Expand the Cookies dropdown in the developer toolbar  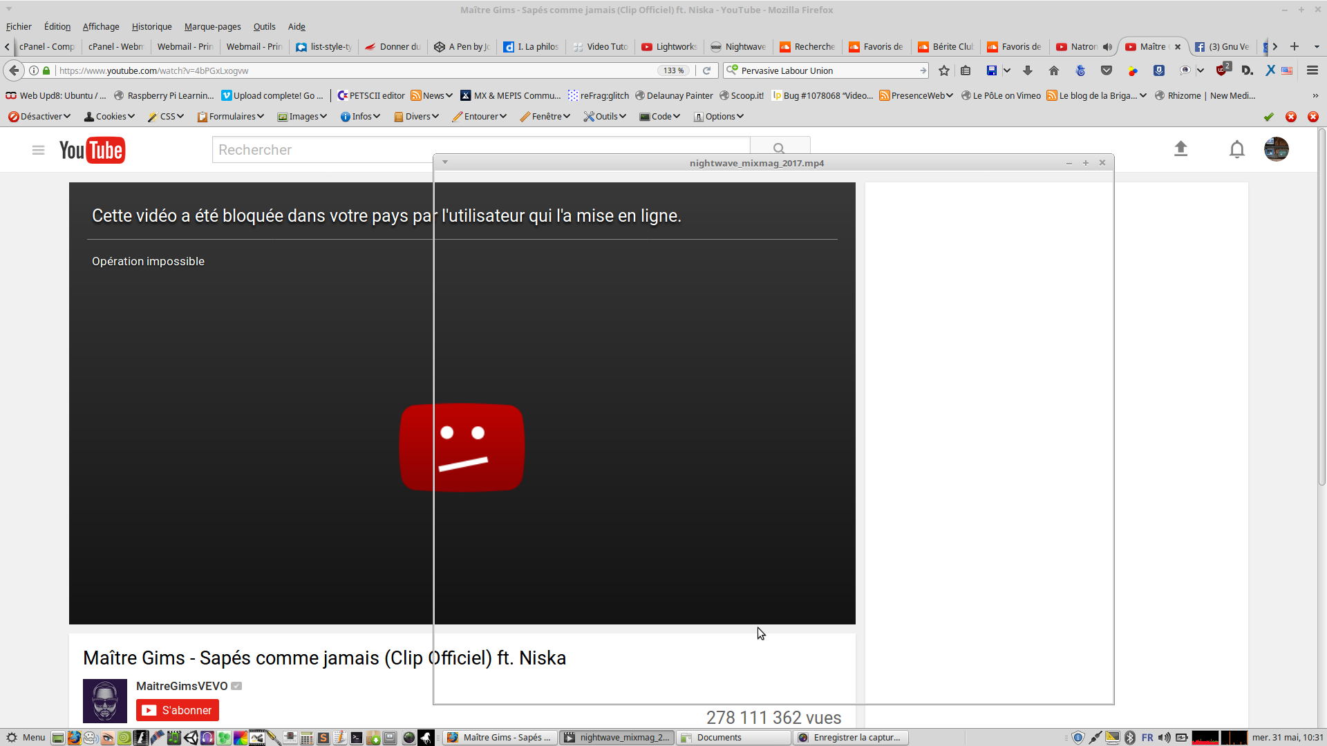tap(110, 117)
